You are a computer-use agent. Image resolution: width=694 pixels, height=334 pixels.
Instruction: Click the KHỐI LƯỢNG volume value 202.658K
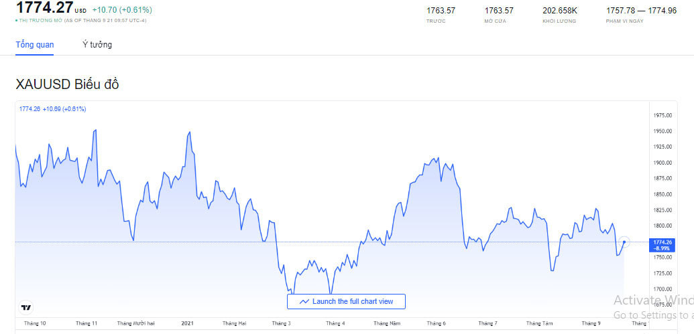[x=559, y=10]
